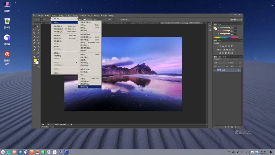Click the 调整边缘 button in options bar
275x155 pixels.
click(x=125, y=19)
